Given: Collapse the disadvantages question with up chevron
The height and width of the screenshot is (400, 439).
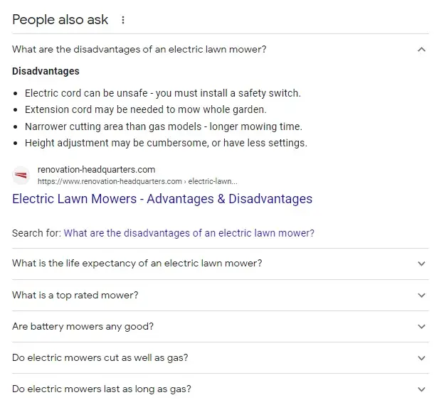Looking at the screenshot, I should [421, 50].
